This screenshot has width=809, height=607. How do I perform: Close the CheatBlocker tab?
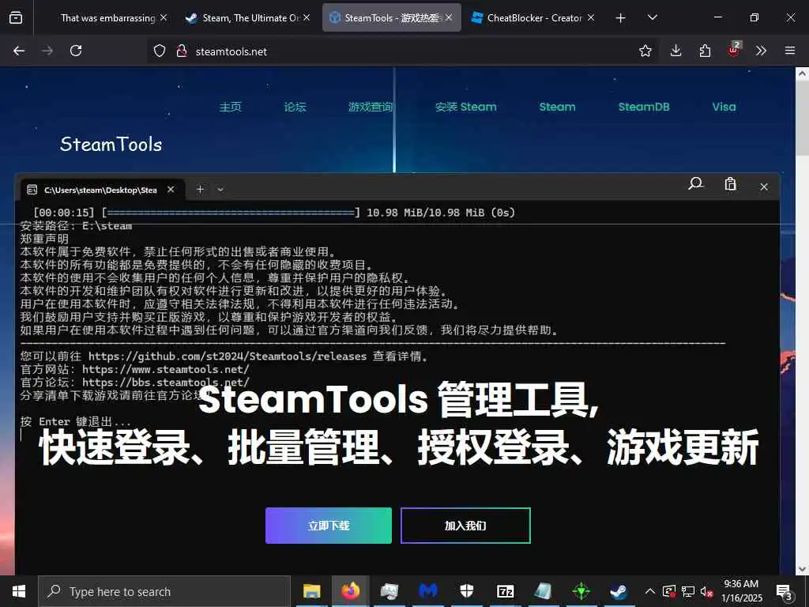(591, 17)
